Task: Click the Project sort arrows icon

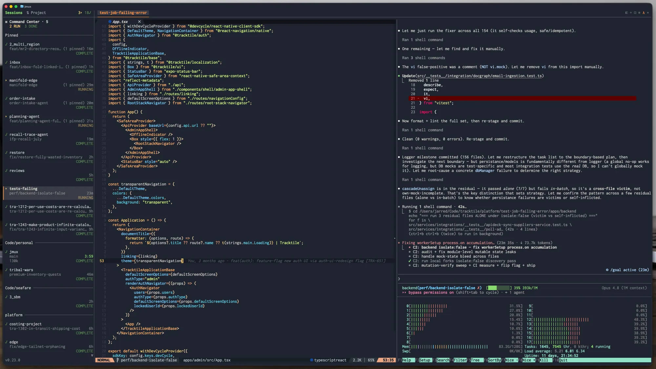Action: click(x=28, y=13)
